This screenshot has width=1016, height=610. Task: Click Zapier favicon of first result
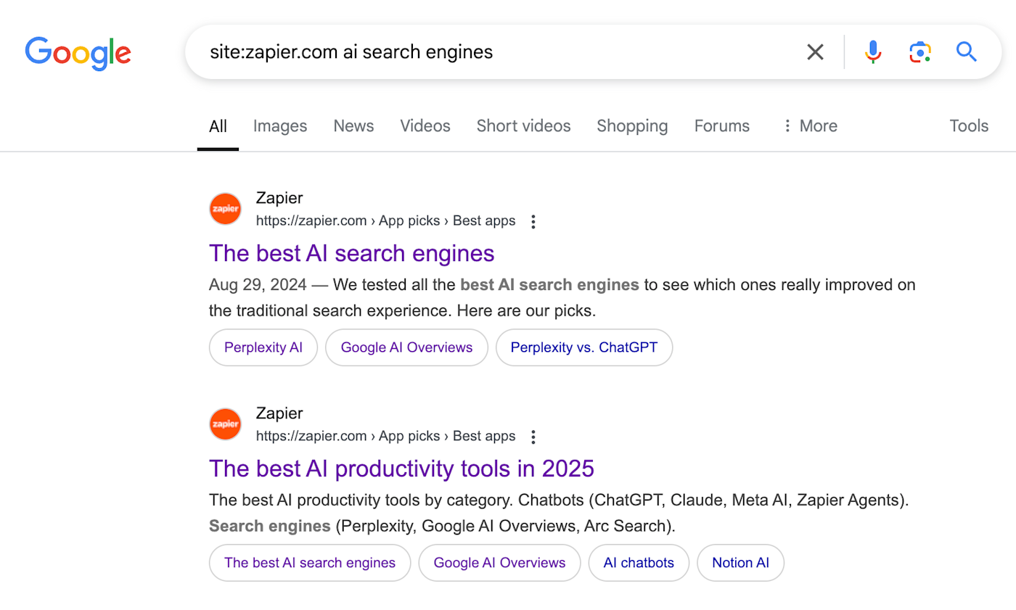click(x=225, y=209)
